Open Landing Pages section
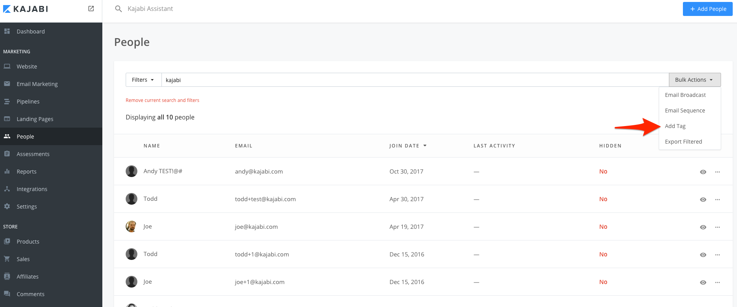The image size is (737, 307). point(35,119)
